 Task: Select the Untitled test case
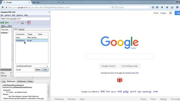coord(4,33)
